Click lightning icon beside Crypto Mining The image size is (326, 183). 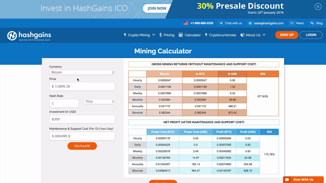click(125, 35)
